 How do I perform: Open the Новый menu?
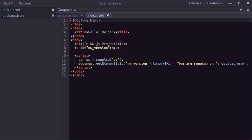click(x=7, y=3)
